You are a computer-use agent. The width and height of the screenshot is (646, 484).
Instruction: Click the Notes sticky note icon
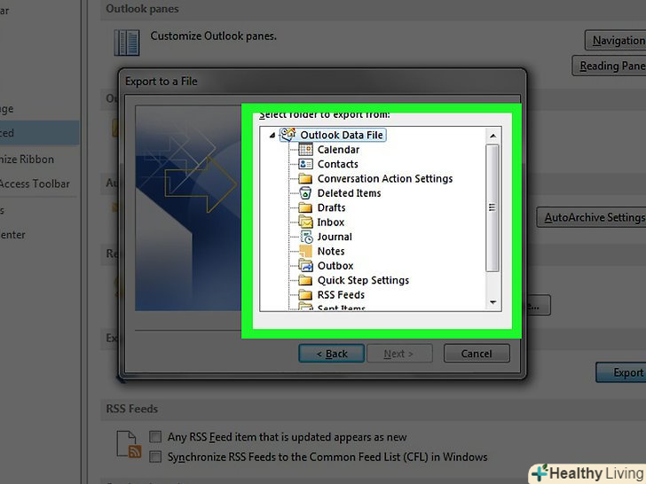pos(305,251)
